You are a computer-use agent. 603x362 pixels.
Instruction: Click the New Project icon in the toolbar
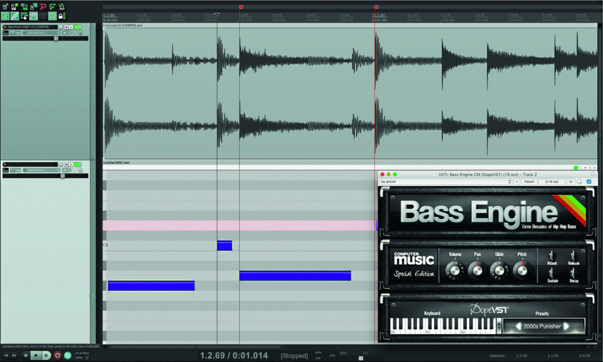[5, 7]
